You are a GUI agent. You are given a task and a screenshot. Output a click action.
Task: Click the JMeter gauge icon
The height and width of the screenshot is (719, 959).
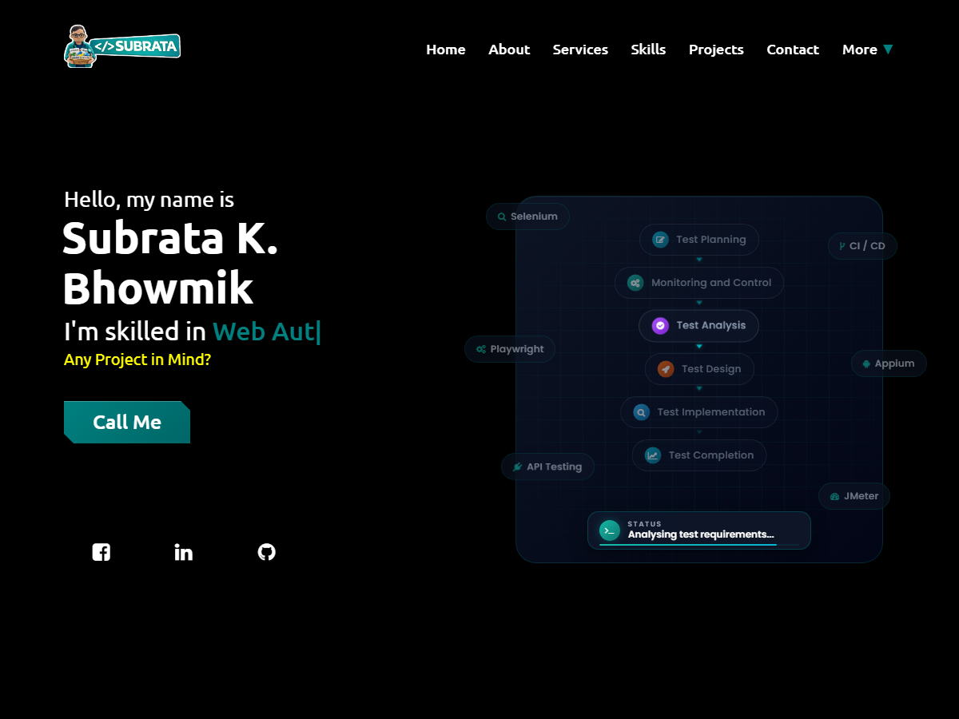835,496
